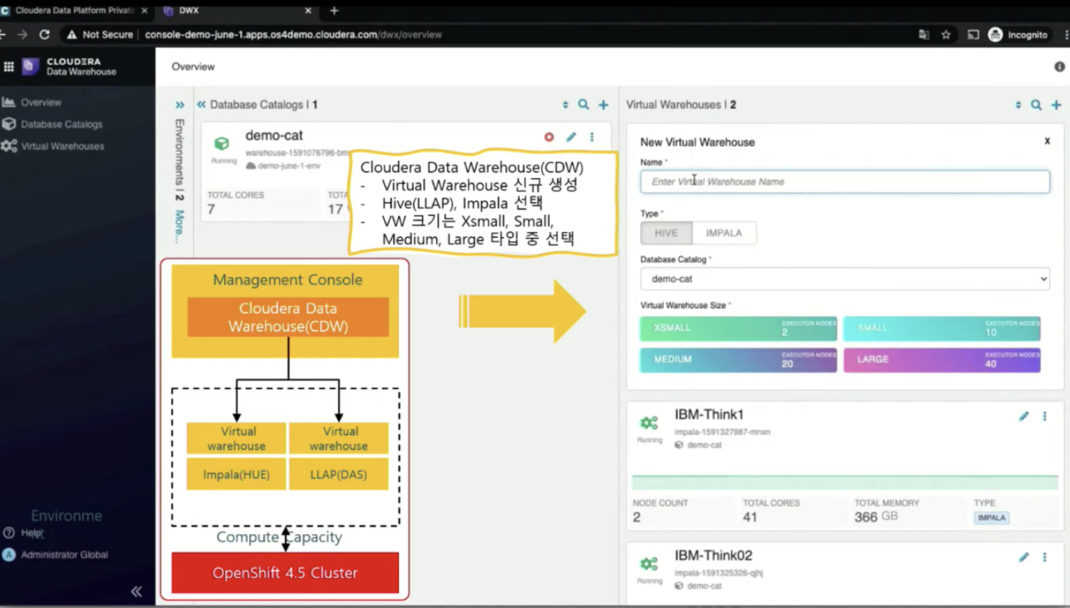Click IBM-Think1 warehouse title
This screenshot has height=608, width=1070.
pyautogui.click(x=709, y=415)
